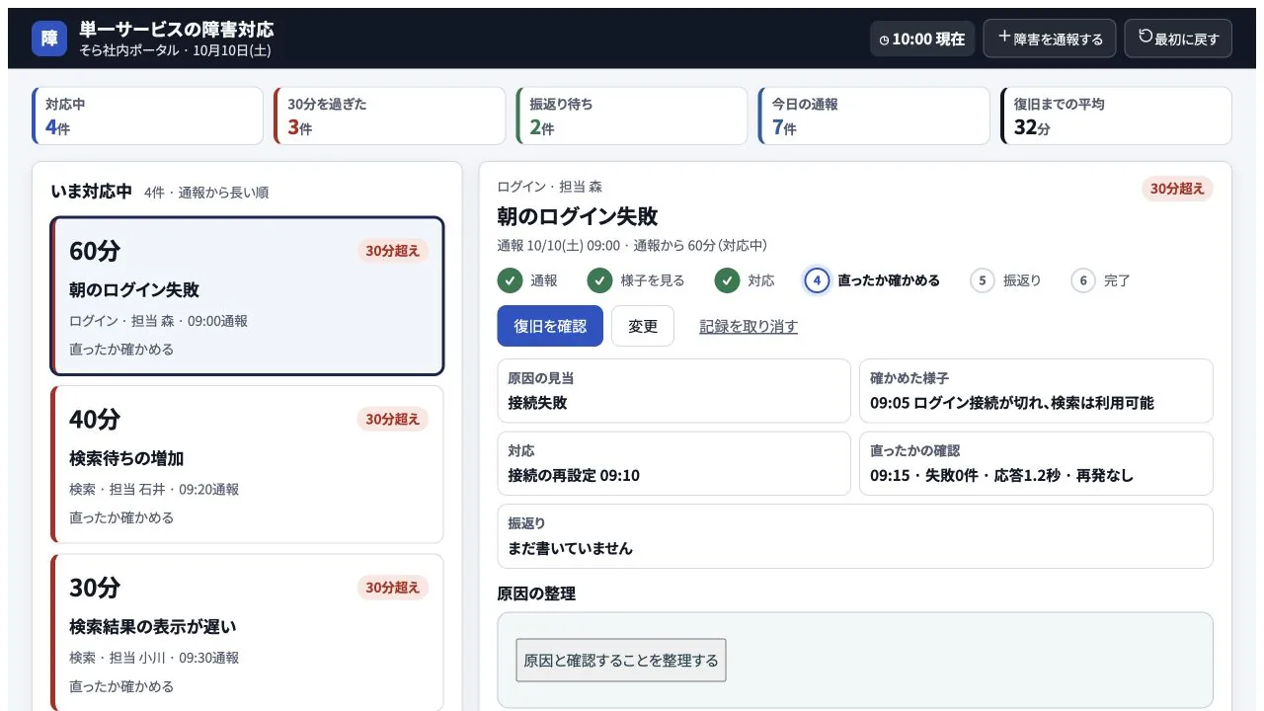Click the 30分超え badge beside ログイン・担当 森

pyautogui.click(x=1177, y=188)
